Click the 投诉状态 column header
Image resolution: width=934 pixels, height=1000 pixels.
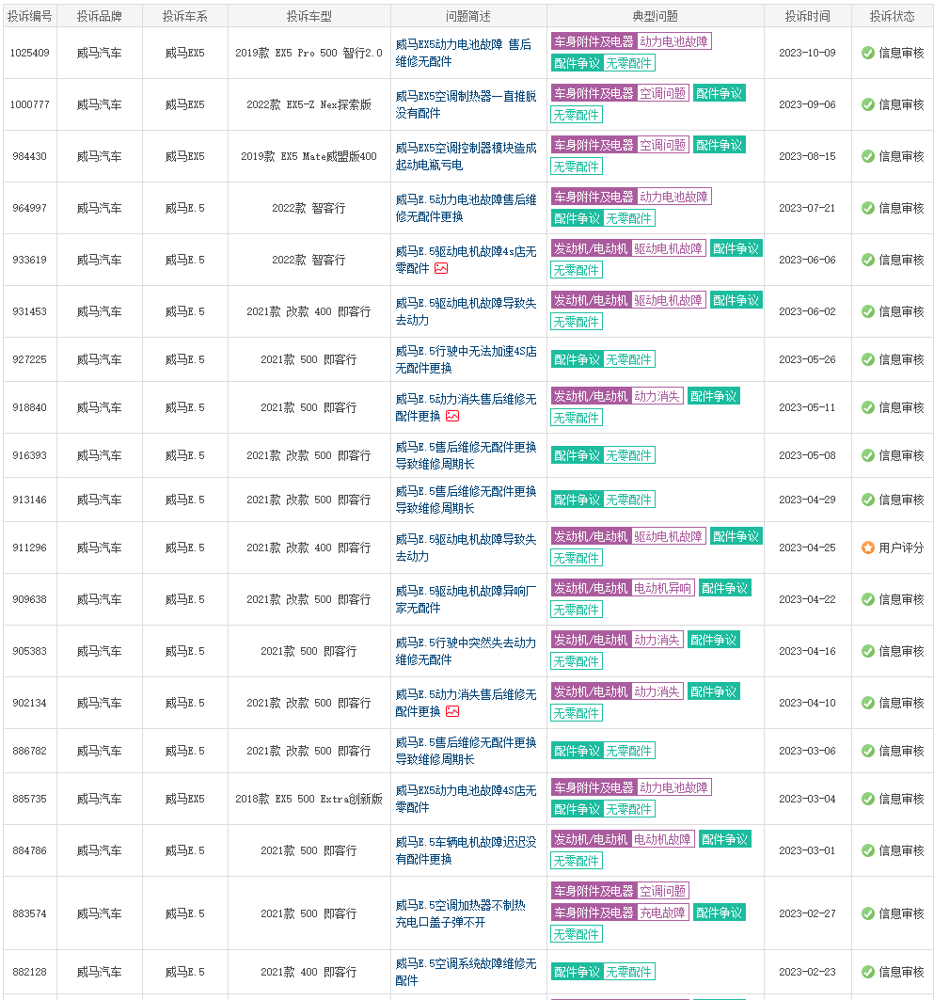tap(893, 16)
